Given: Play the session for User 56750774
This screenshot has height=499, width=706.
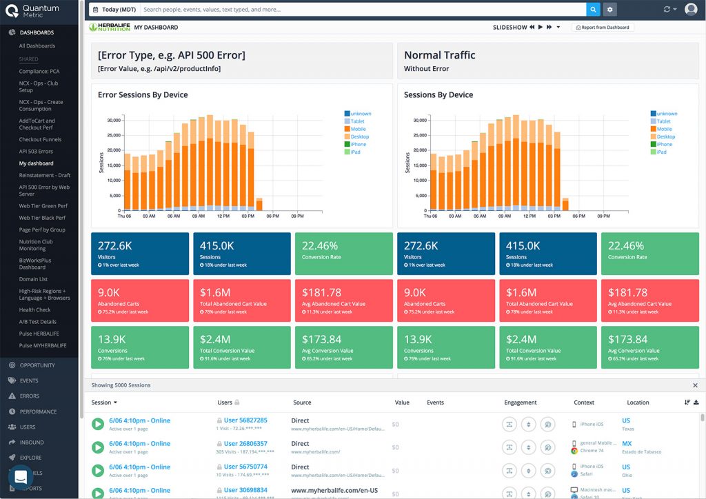Looking at the screenshot, I should tap(98, 471).
